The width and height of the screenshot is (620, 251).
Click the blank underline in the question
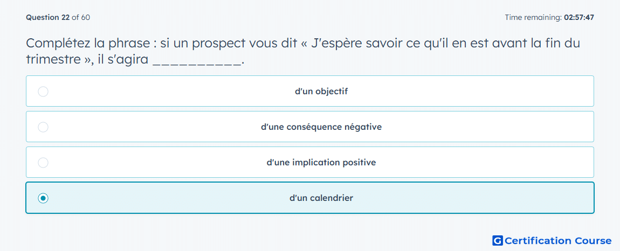pyautogui.click(x=196, y=63)
